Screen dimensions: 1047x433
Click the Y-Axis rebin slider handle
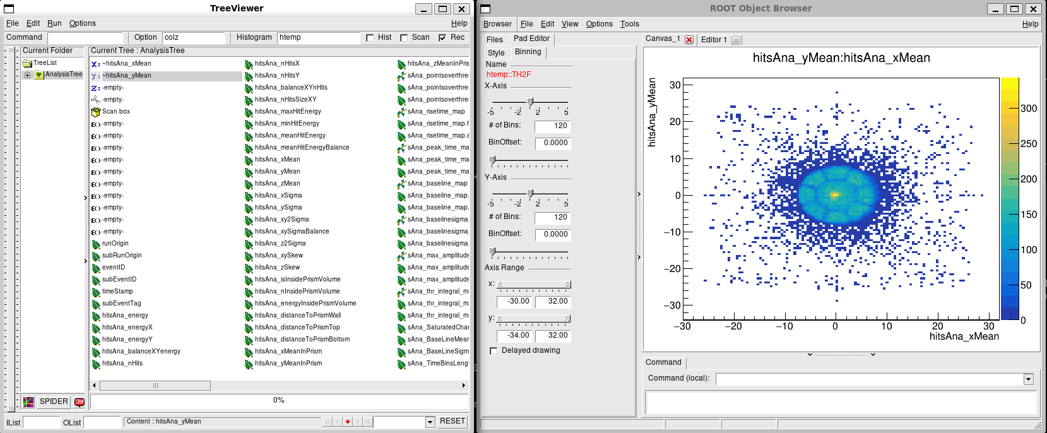pos(530,193)
